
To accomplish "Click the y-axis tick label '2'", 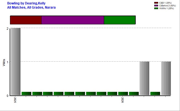I will pos(7,28).
